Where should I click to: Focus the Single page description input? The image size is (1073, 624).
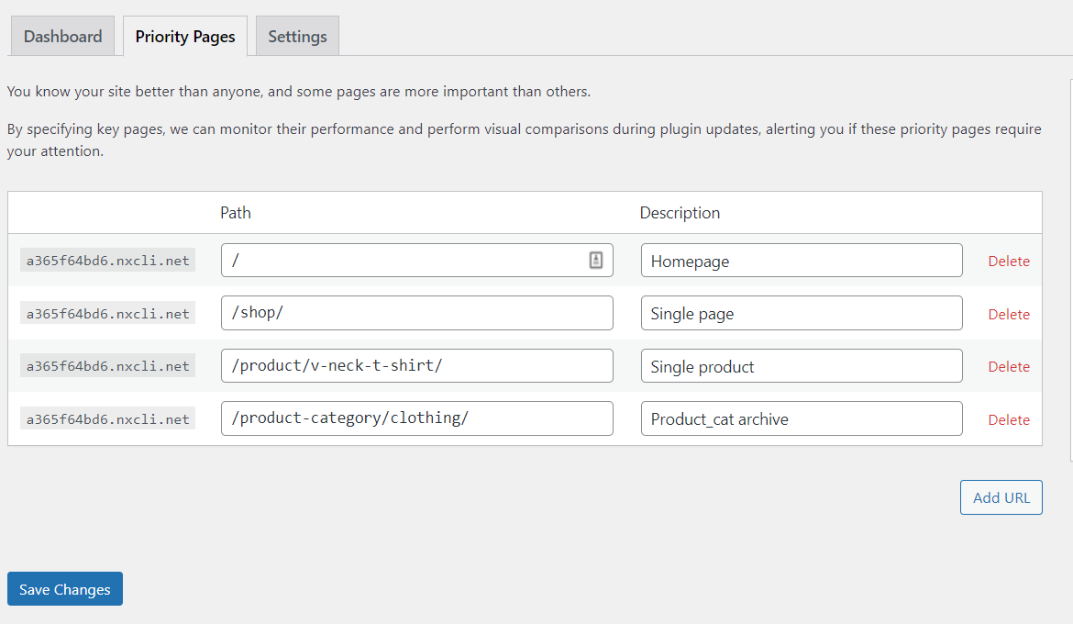pos(802,313)
